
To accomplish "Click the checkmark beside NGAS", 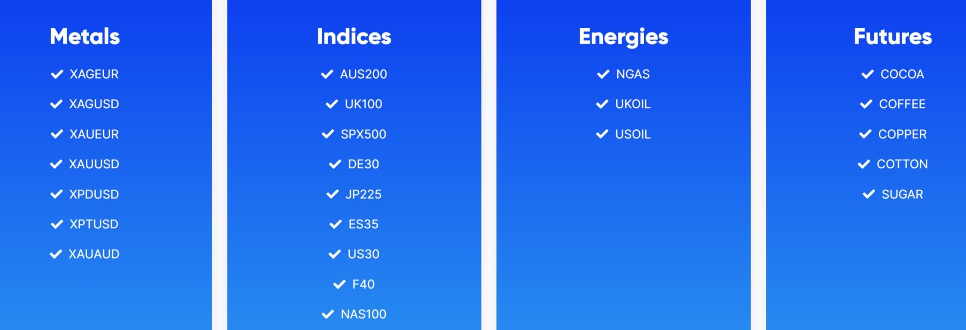I will pos(603,74).
